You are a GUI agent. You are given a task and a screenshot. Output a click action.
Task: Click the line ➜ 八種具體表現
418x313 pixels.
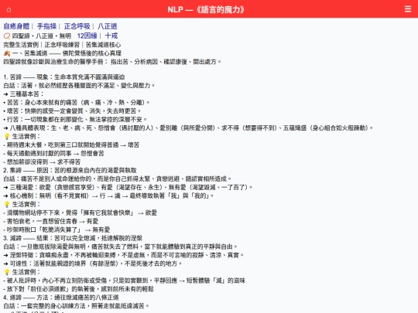(188, 128)
